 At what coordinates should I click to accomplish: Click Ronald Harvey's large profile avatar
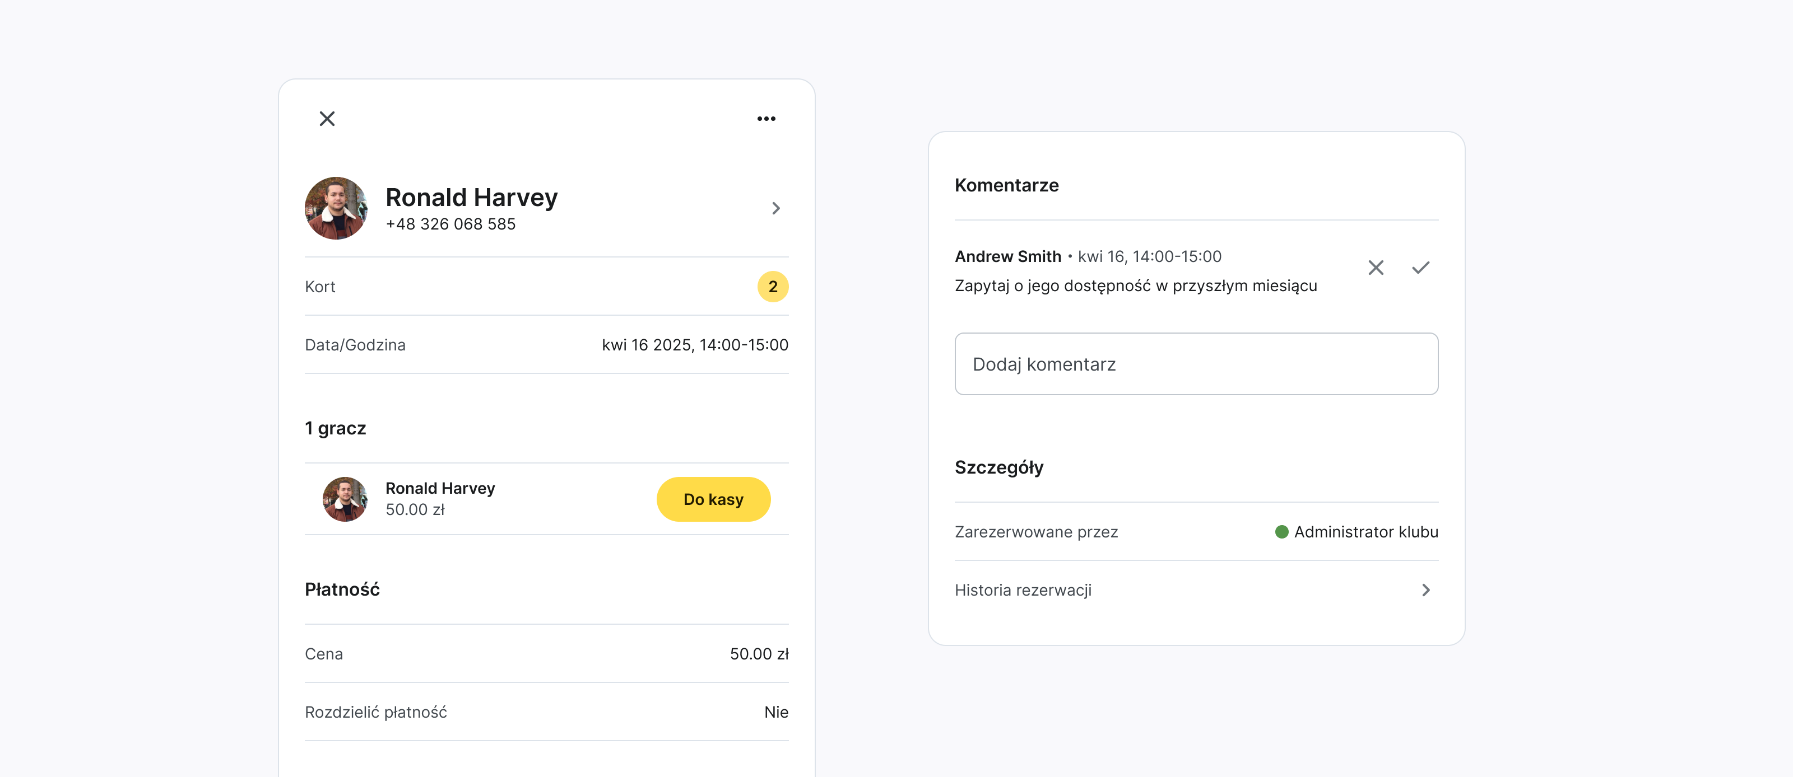click(336, 208)
